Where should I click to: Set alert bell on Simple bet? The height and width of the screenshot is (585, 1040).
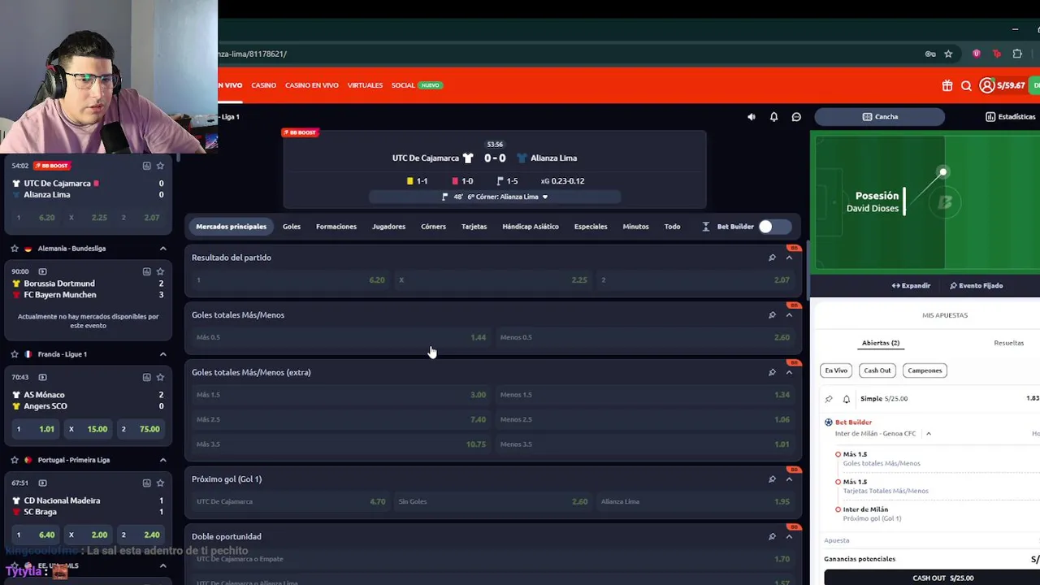coord(847,399)
